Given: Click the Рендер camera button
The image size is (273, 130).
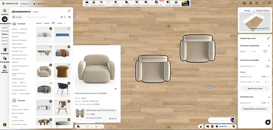Looking at the screenshot, I should tap(185, 3).
